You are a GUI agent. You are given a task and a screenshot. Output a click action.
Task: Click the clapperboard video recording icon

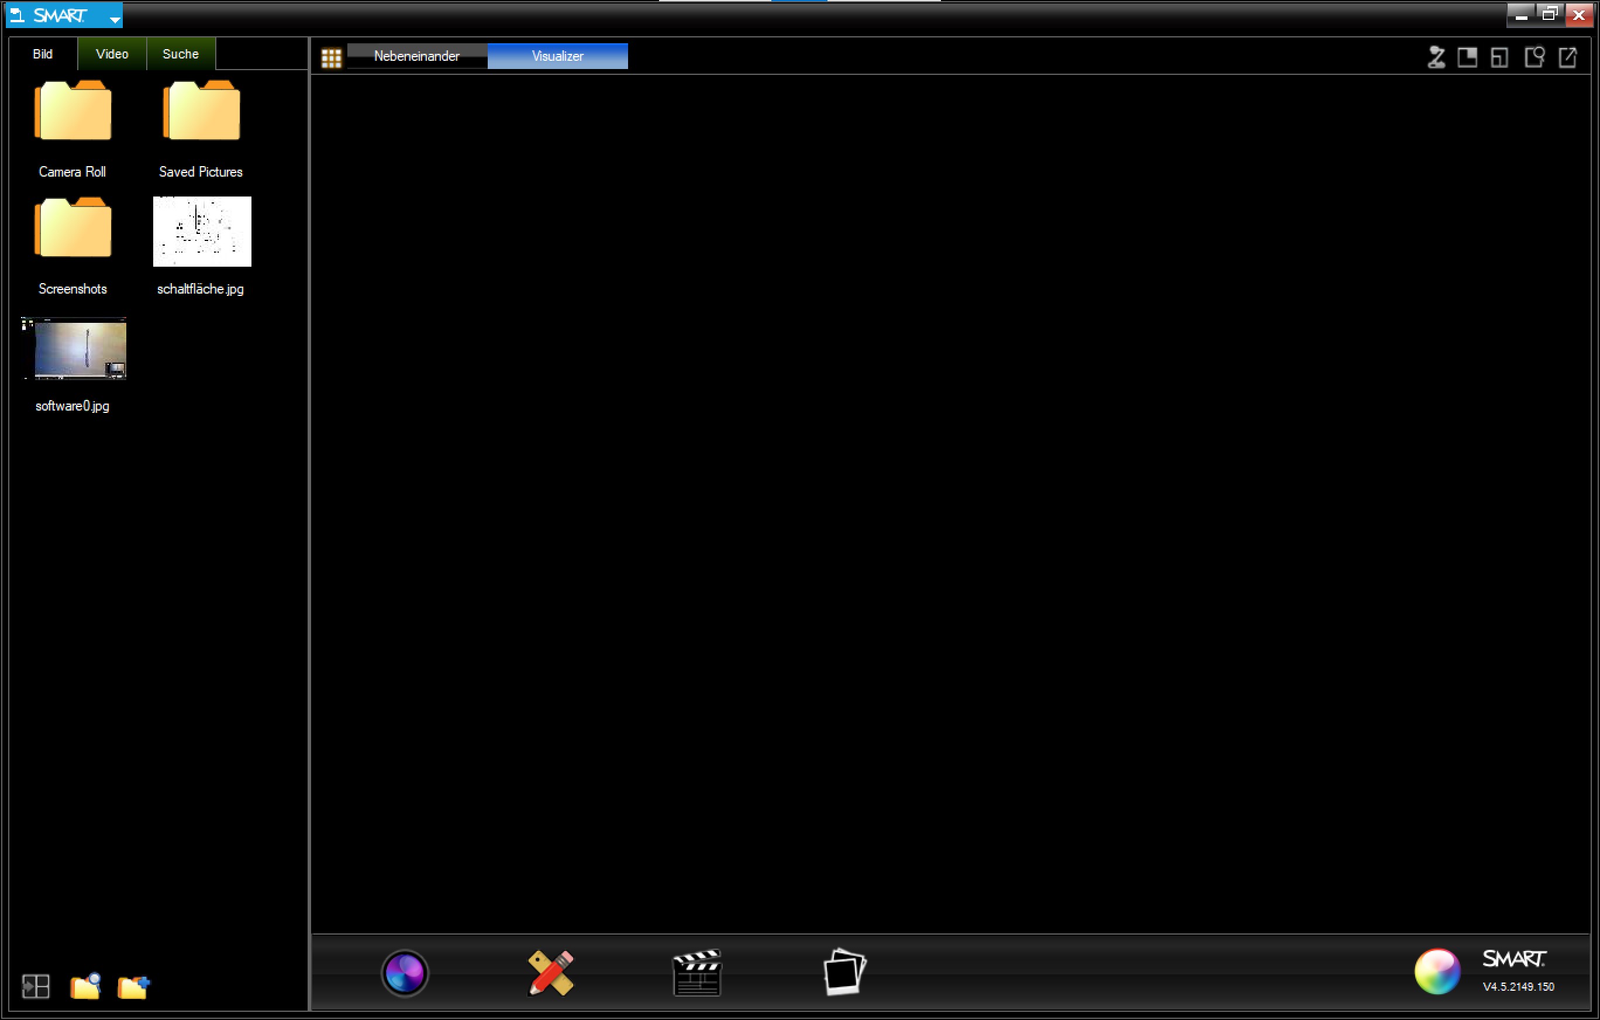(697, 973)
